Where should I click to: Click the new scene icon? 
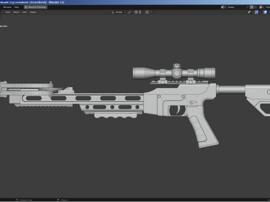pyautogui.click(x=251, y=7)
